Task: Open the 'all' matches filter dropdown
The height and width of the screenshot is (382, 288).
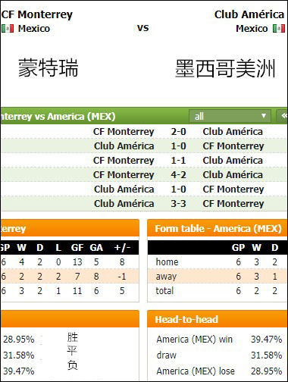Action: (x=230, y=116)
